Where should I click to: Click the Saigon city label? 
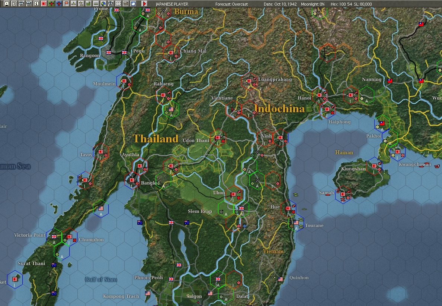[194, 296]
